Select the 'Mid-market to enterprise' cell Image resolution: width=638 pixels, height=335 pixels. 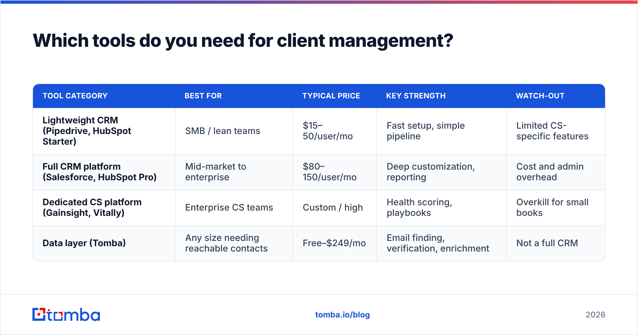[x=234, y=172]
